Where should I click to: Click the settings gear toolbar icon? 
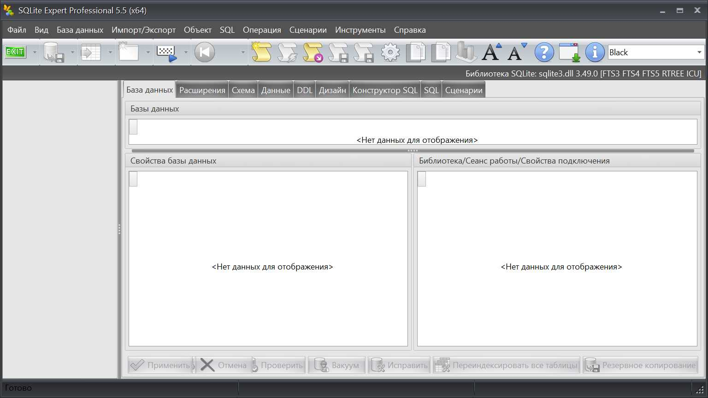pos(390,52)
